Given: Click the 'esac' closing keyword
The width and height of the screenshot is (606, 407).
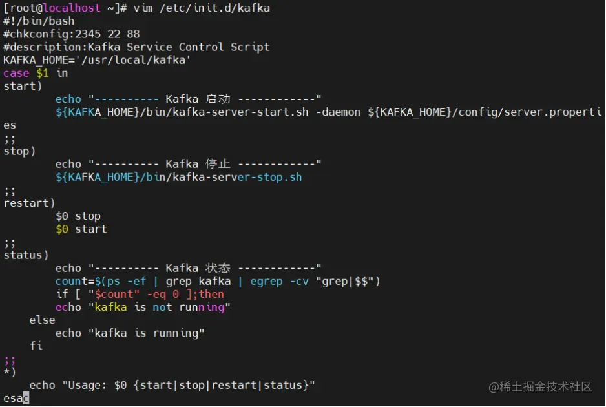Looking at the screenshot, I should 16,398.
